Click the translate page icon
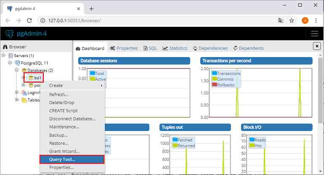 pos(281,21)
